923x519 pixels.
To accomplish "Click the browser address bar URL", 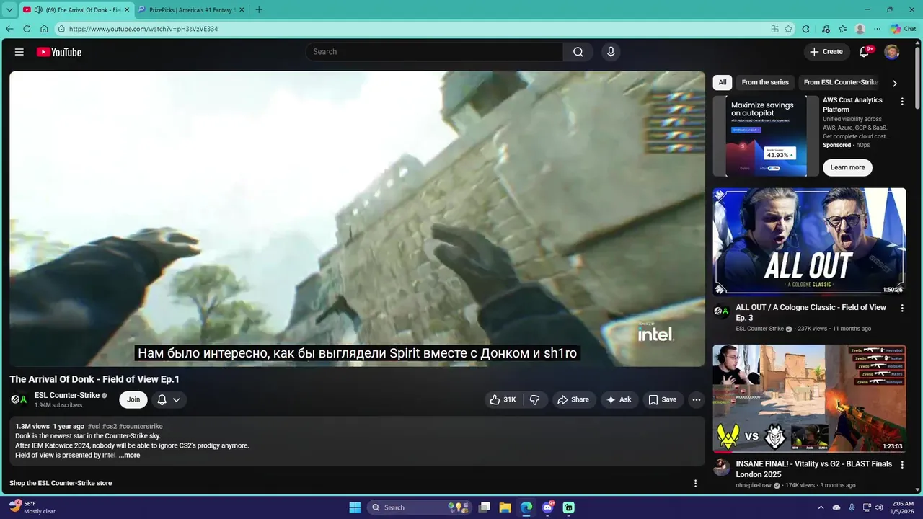I will click(x=143, y=29).
